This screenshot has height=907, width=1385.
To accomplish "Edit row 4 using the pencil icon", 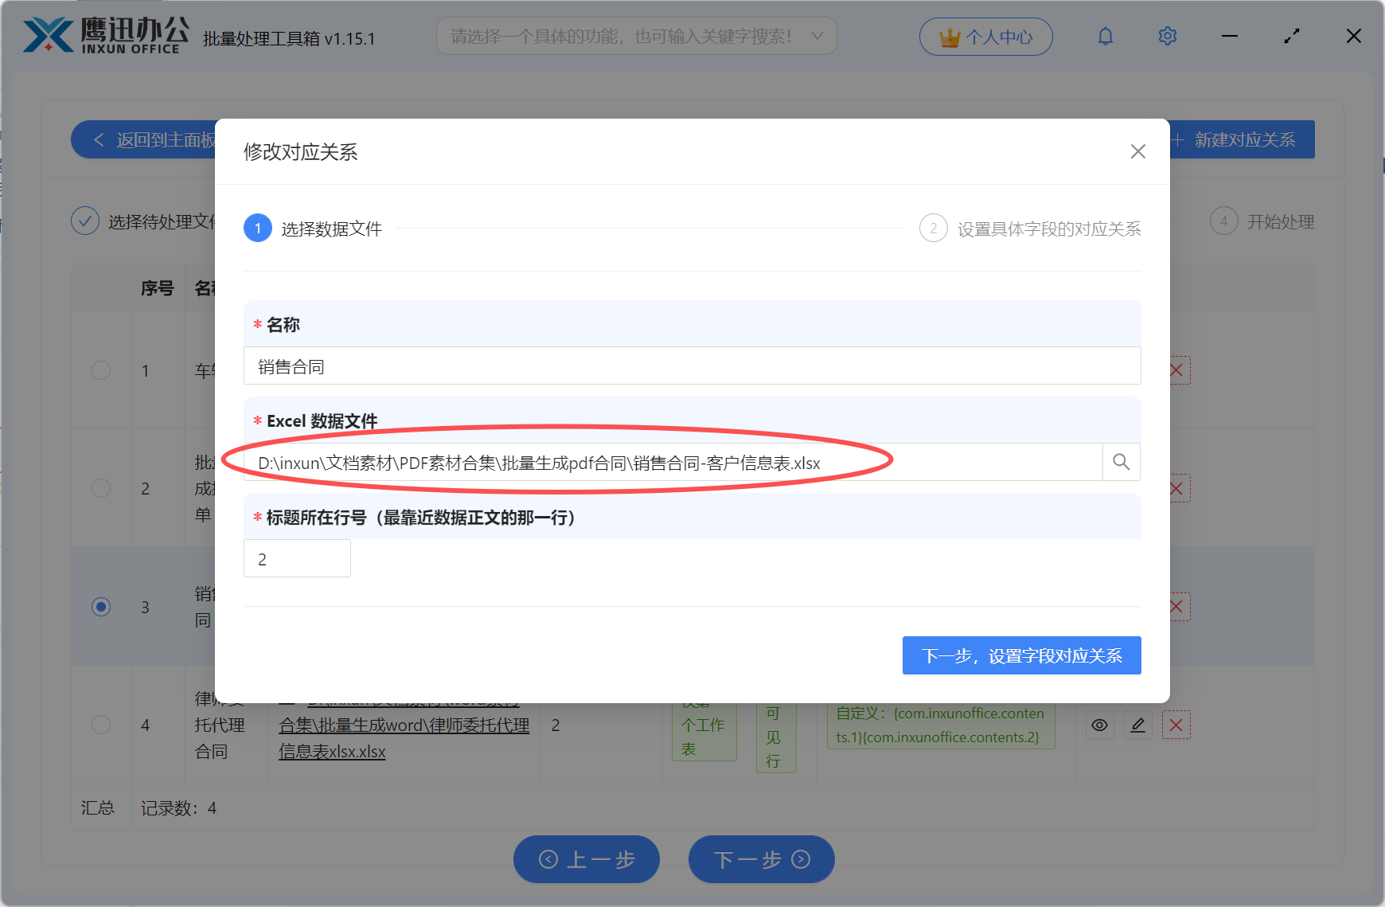I will point(1137,725).
